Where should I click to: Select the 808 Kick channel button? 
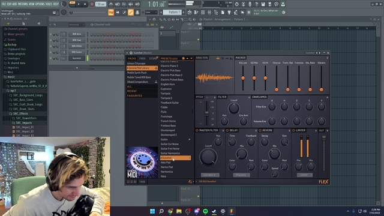pos(77,34)
